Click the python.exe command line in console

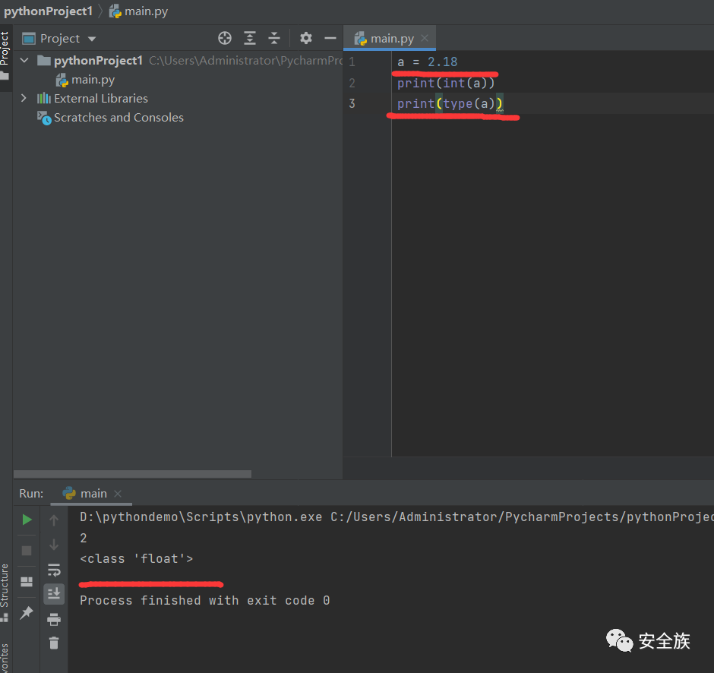point(396,517)
